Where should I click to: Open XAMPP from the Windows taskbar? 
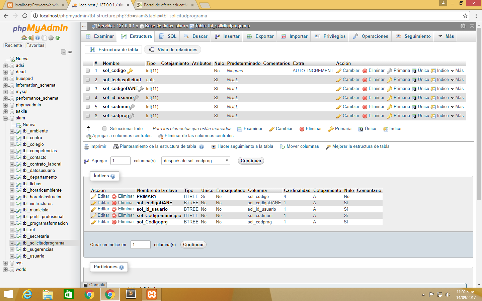tap(152, 294)
